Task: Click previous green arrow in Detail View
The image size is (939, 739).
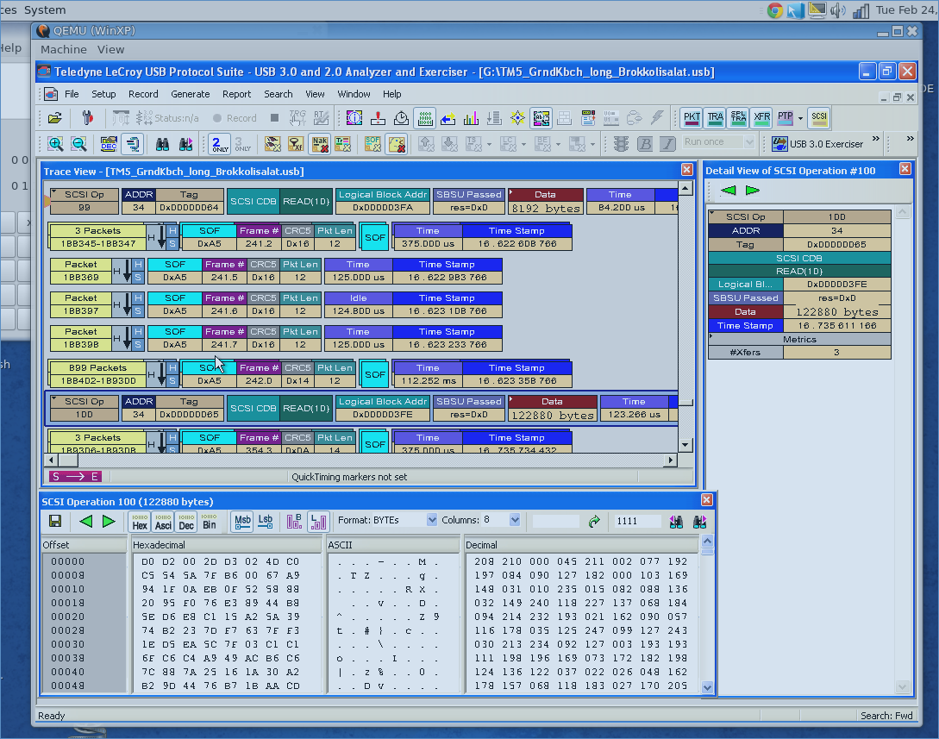Action: click(729, 191)
